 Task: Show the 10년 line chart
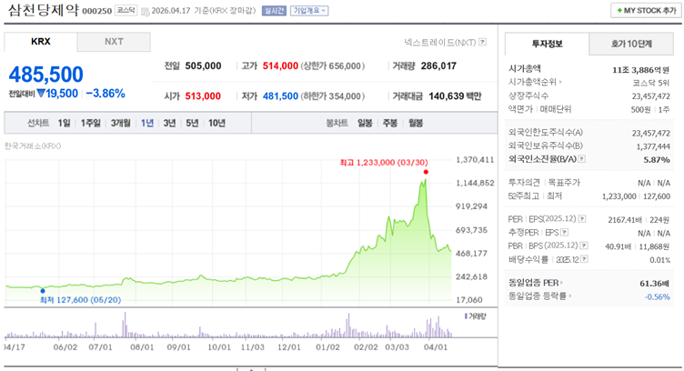coord(216,123)
